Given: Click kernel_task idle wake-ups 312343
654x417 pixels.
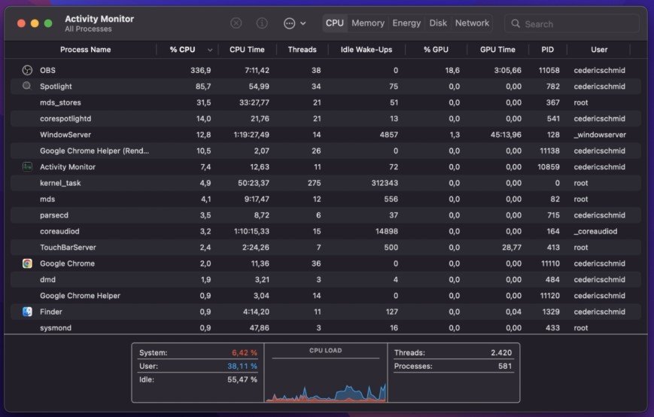Looking at the screenshot, I should point(385,183).
